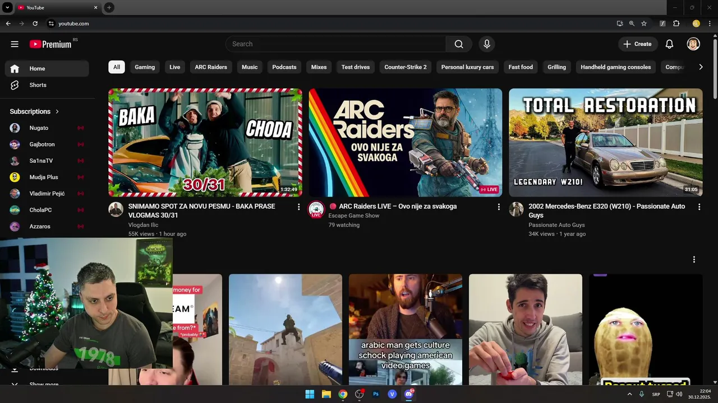Open Nugato channel avatar
The height and width of the screenshot is (403, 718).
[x=15, y=128]
